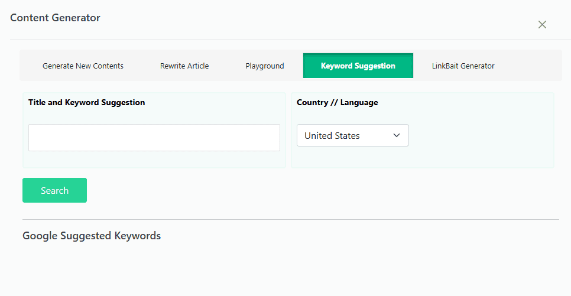Click the Google Suggested Keywords heading
Viewport: 571px width, 296px height.
pos(92,236)
